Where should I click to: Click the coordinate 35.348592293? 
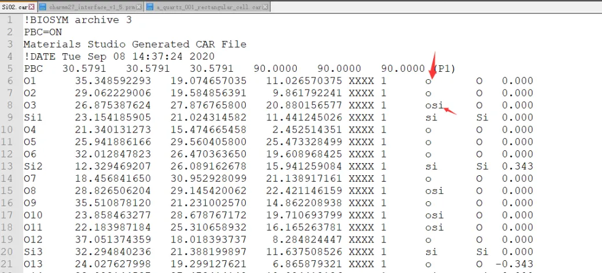[x=113, y=81]
